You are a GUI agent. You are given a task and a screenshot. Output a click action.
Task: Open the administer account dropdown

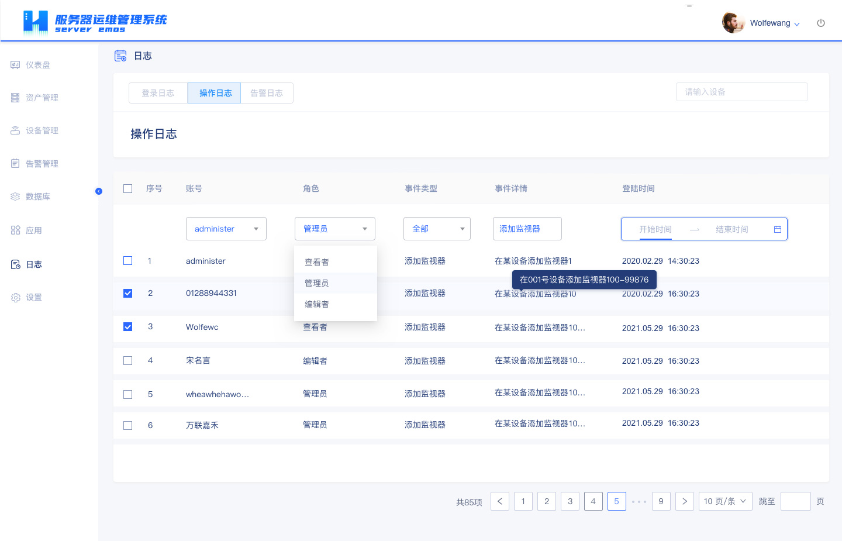(x=226, y=229)
